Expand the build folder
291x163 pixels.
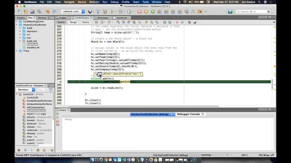click(20, 28)
